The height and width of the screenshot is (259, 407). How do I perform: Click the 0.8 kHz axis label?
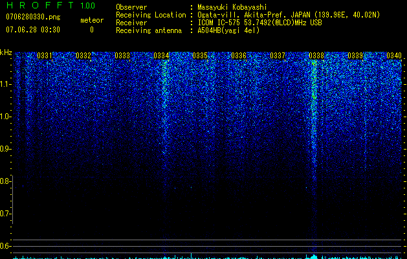pos(6,181)
